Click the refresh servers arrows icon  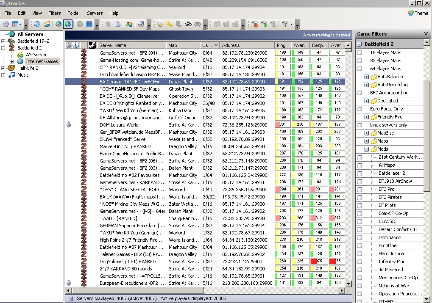37,24
